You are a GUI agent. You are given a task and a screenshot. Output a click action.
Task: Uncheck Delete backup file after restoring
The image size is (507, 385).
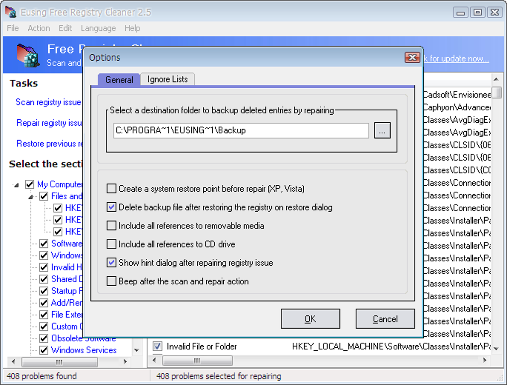[x=112, y=207]
